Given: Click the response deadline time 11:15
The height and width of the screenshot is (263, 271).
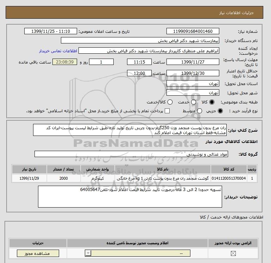Looking at the screenshot, I should tap(139, 62).
